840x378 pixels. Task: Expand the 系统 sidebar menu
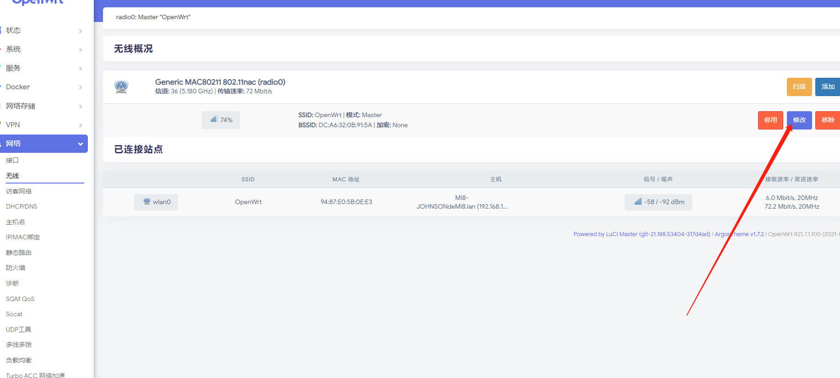tap(43, 49)
